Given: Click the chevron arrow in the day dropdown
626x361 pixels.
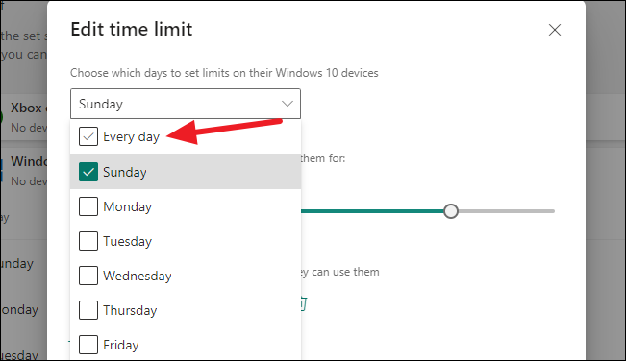Looking at the screenshot, I should point(288,104).
